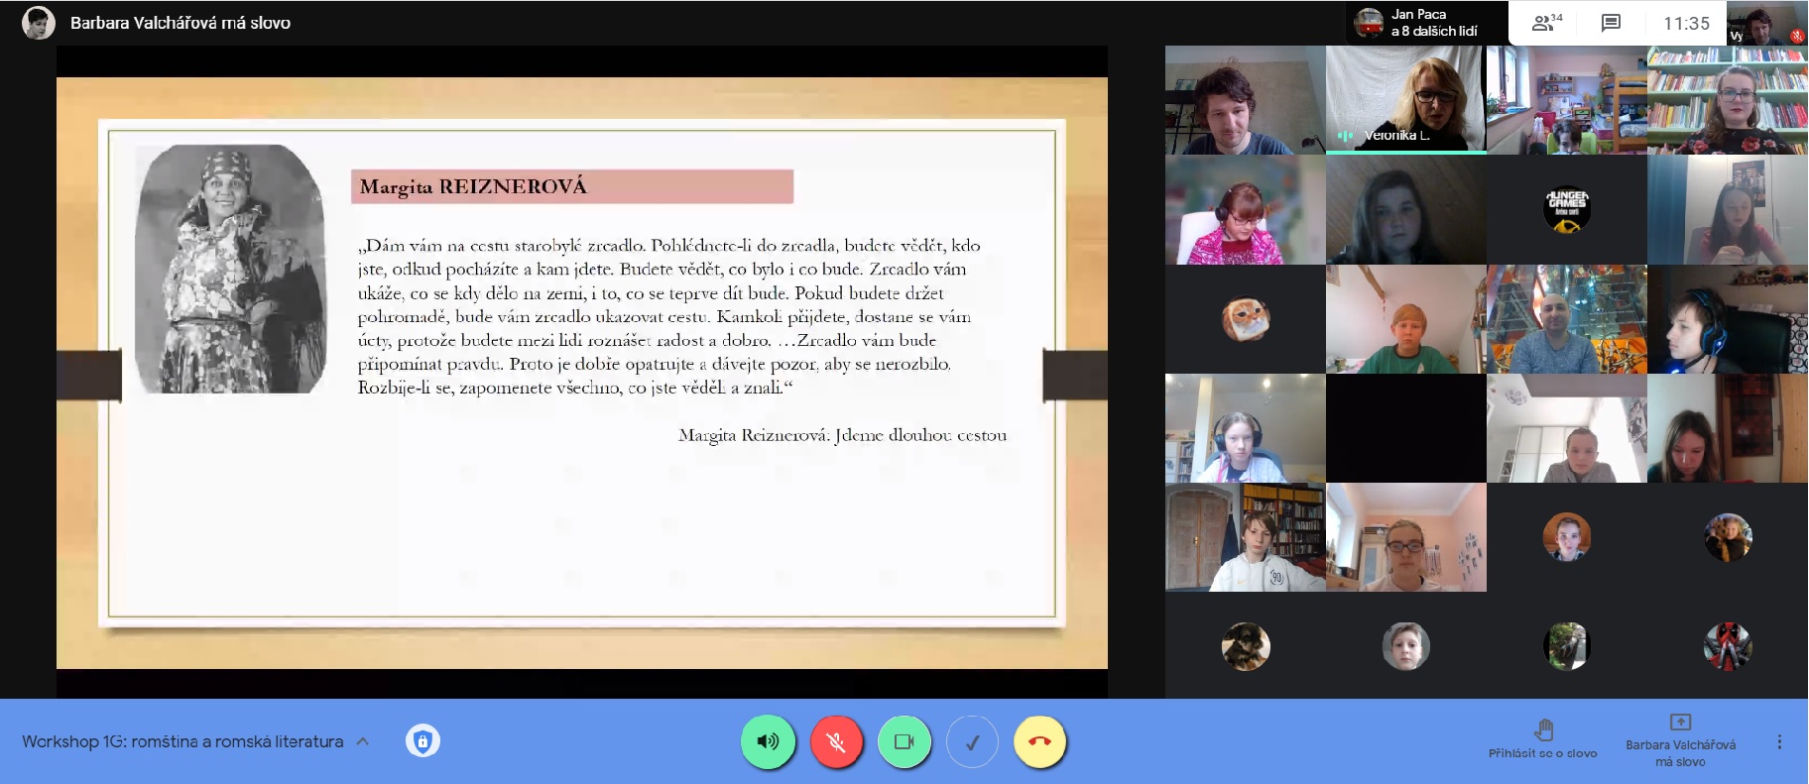Open the participants list showing 34
Screen dimensions: 1809x784
[1546, 23]
